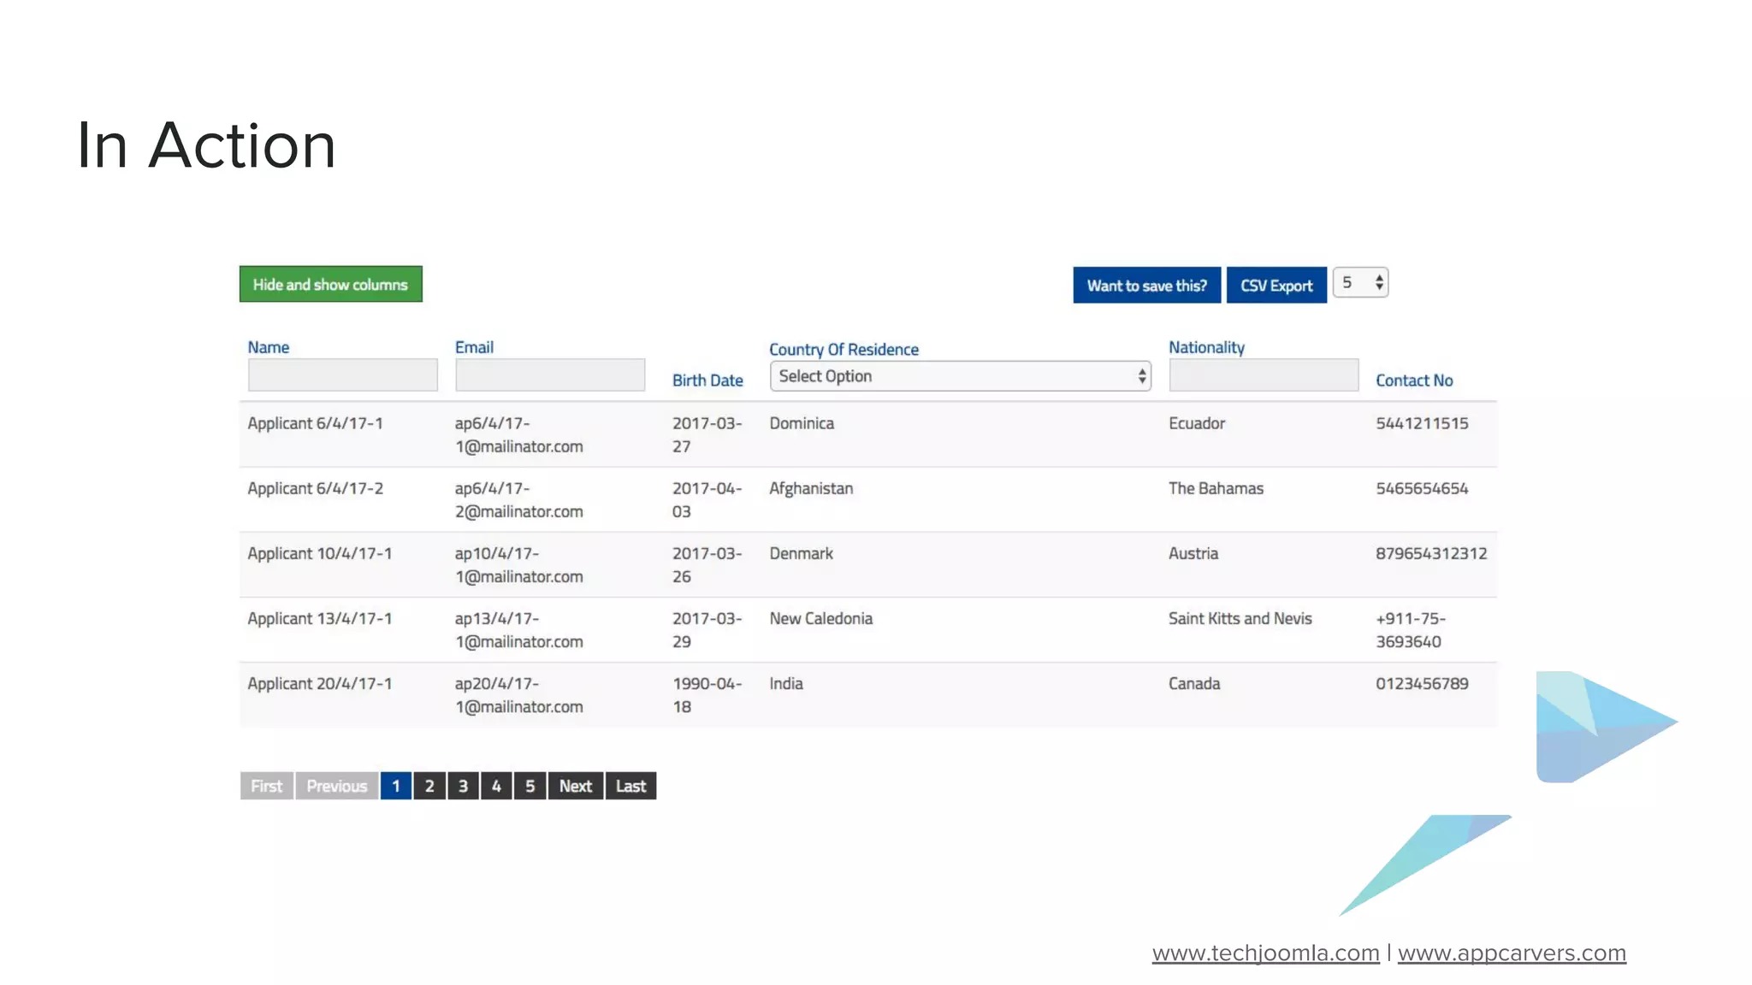Viewport: 1752px width, 985px height.
Task: Export table using CSV Export button
Action: (1276, 286)
